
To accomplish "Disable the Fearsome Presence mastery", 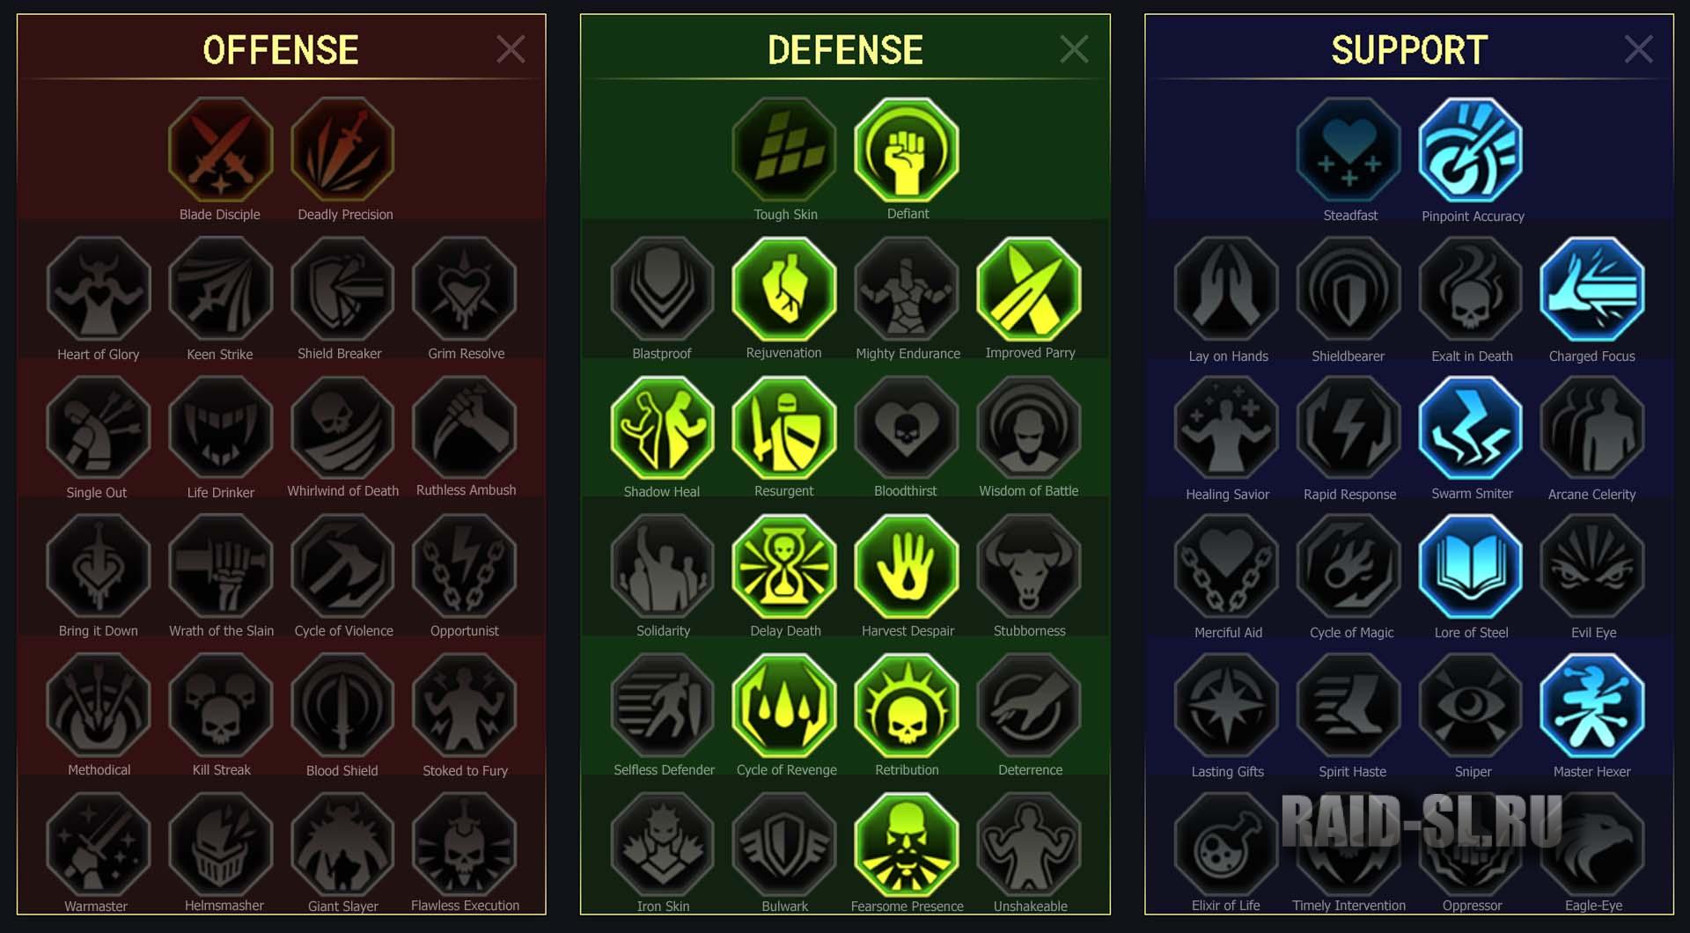I will tap(907, 843).
